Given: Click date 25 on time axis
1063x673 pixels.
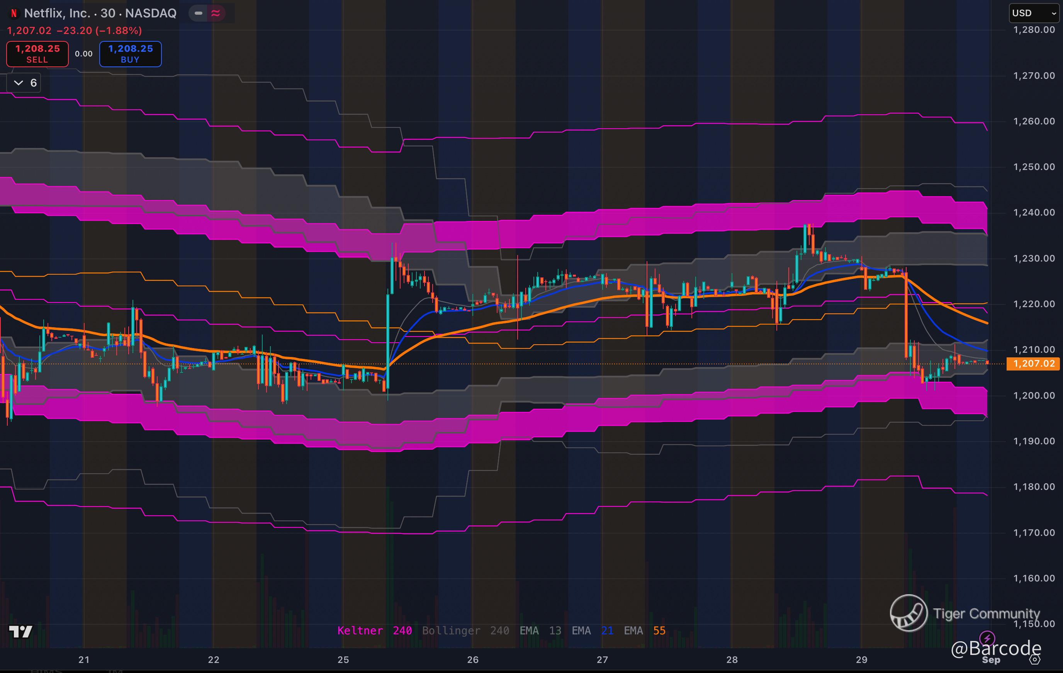Looking at the screenshot, I should [343, 660].
